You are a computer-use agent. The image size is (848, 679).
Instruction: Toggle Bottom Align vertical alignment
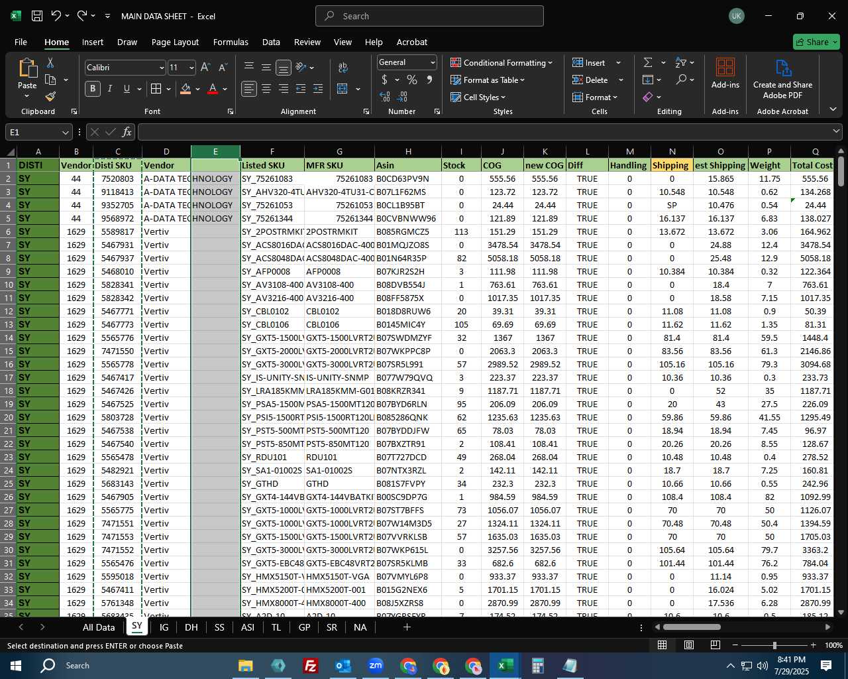coord(284,68)
